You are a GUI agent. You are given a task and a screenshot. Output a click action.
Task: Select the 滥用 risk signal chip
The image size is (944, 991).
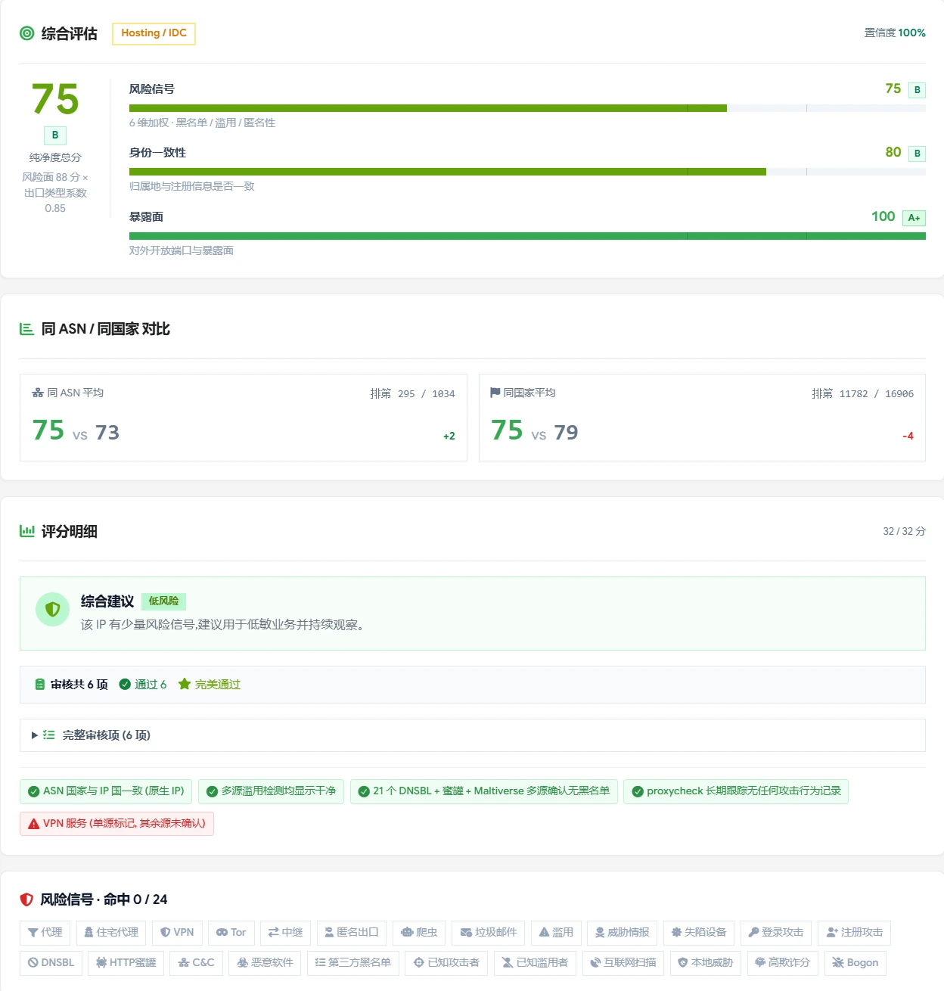[x=556, y=933]
